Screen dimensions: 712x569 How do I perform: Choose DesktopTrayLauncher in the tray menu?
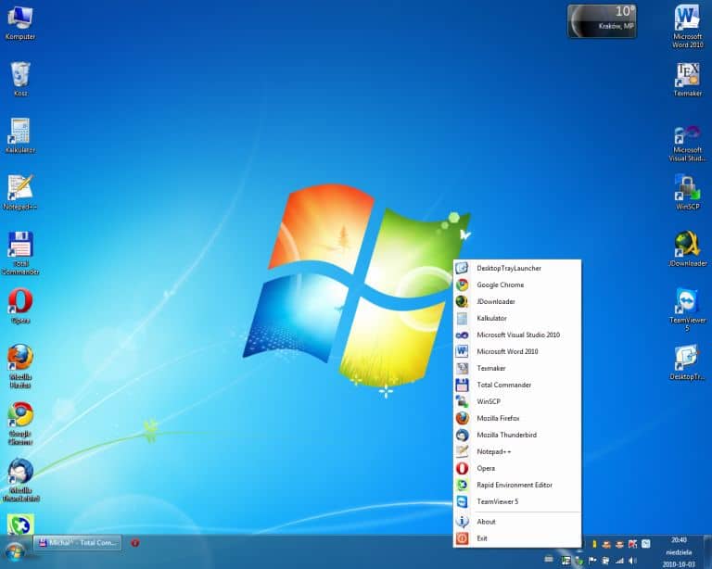pyautogui.click(x=517, y=268)
